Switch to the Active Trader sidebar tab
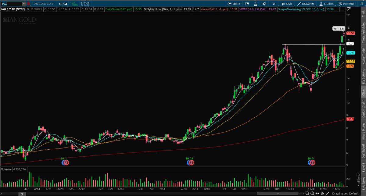This screenshot has height=196, width=366. pos(363,55)
